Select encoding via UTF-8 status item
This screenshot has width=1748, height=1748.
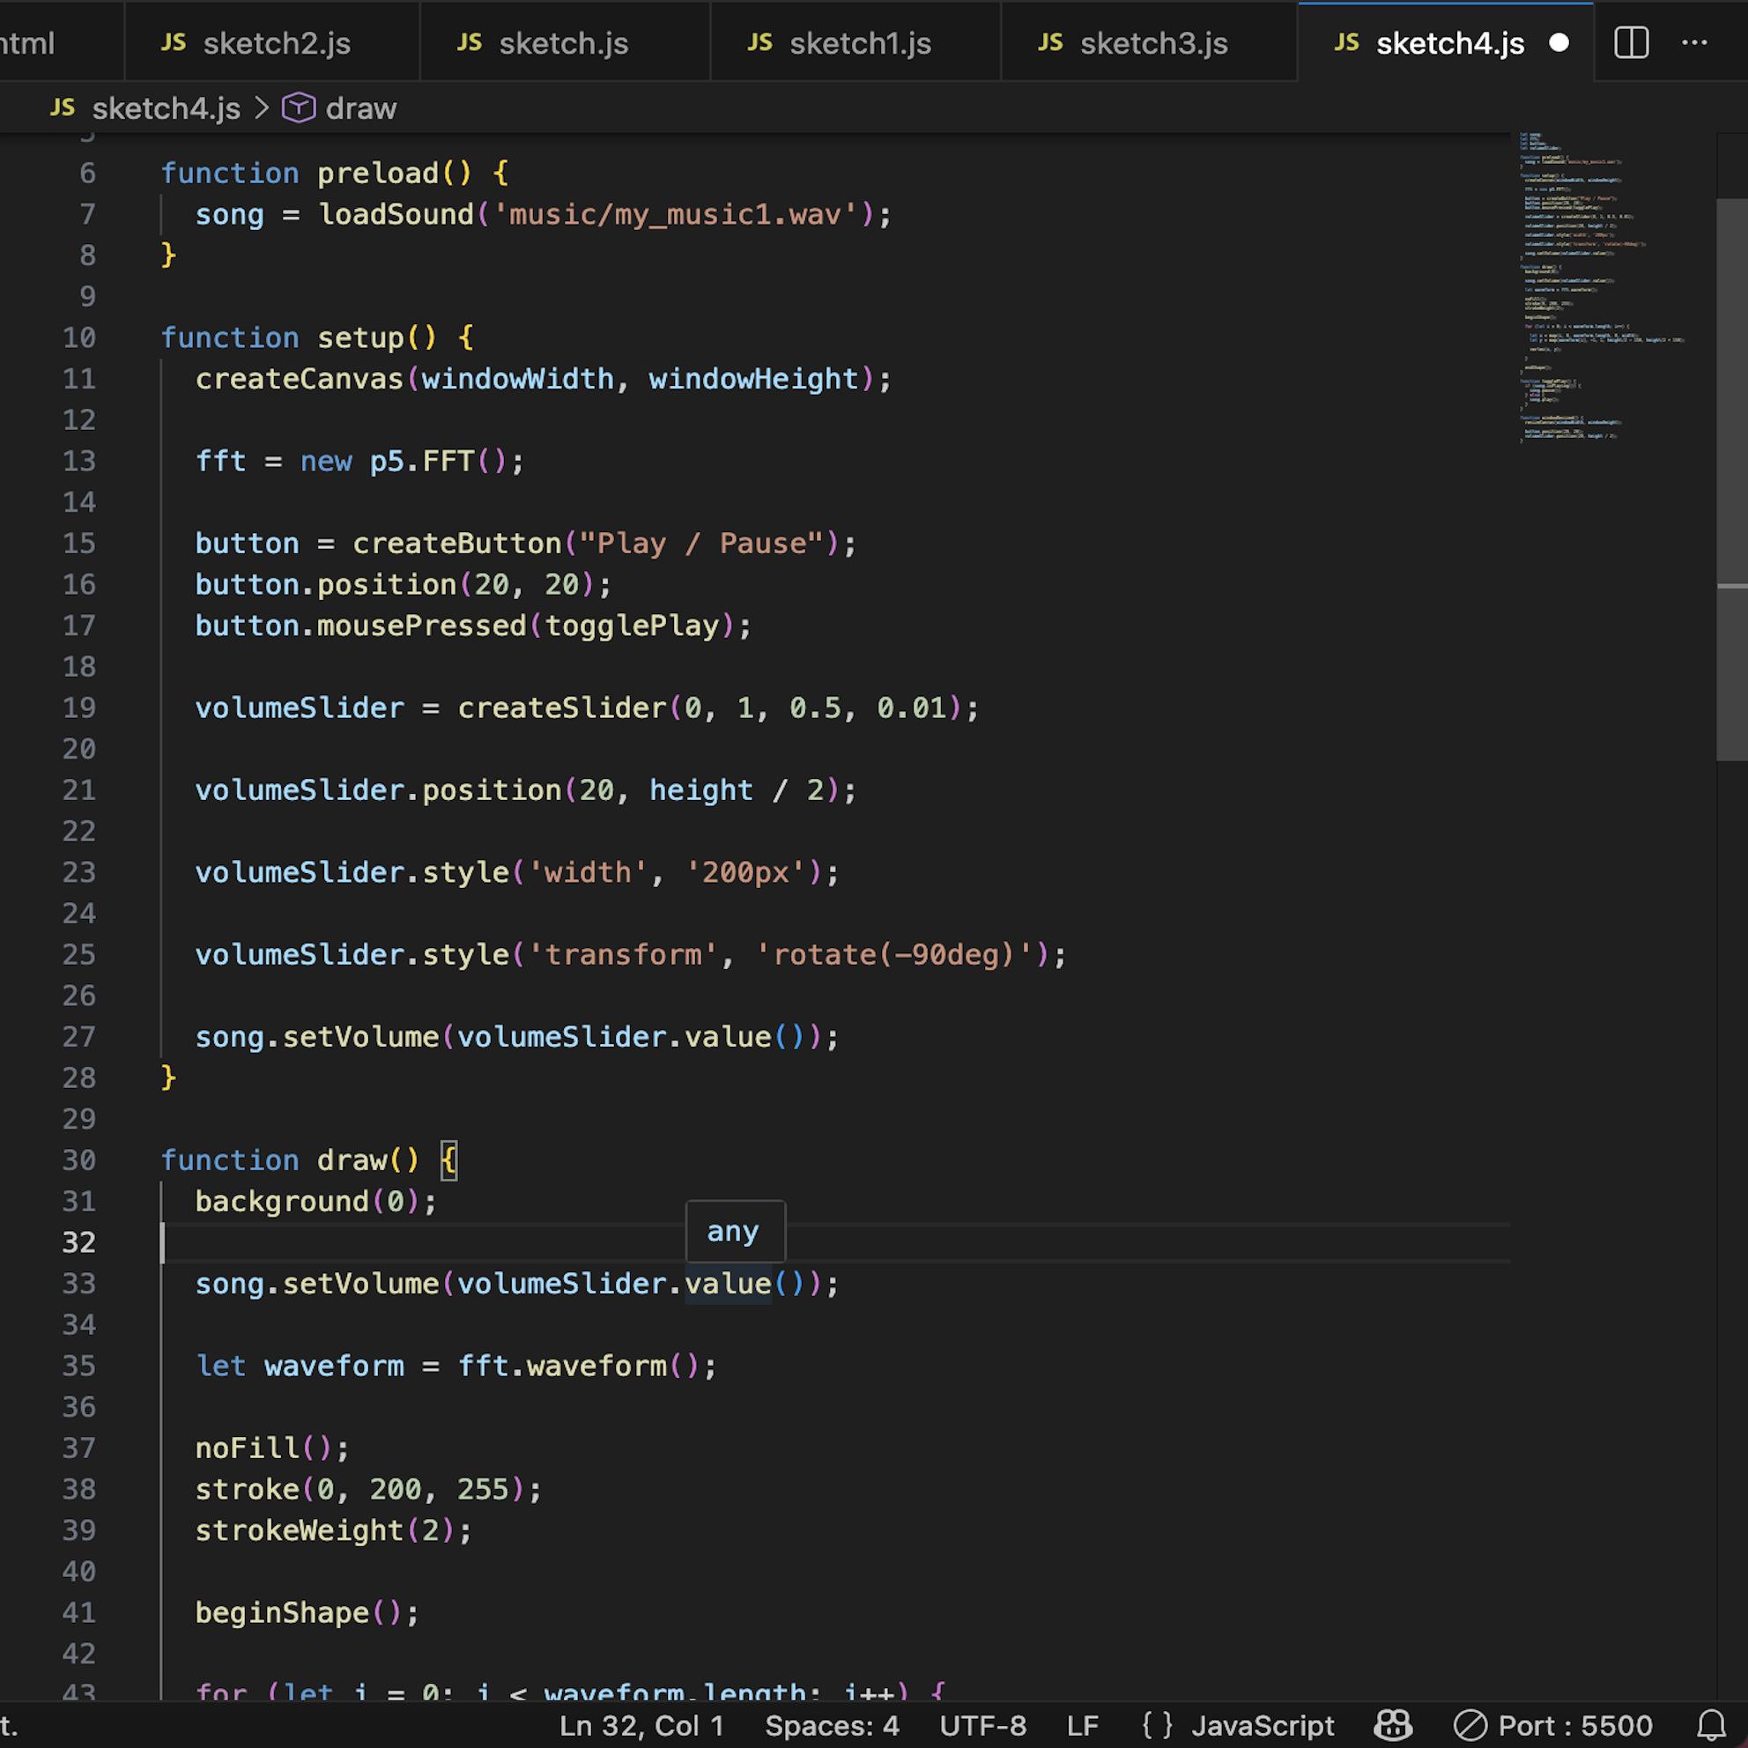click(x=982, y=1725)
